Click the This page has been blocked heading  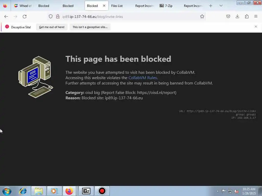click(x=118, y=59)
